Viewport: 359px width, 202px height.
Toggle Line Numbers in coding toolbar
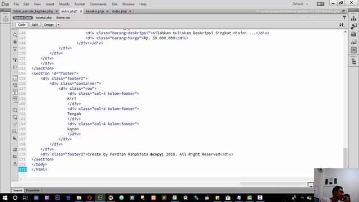[x=15, y=78]
